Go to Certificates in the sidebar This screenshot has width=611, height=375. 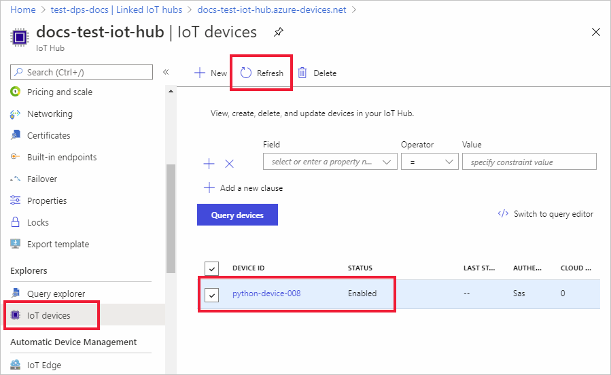click(x=48, y=135)
